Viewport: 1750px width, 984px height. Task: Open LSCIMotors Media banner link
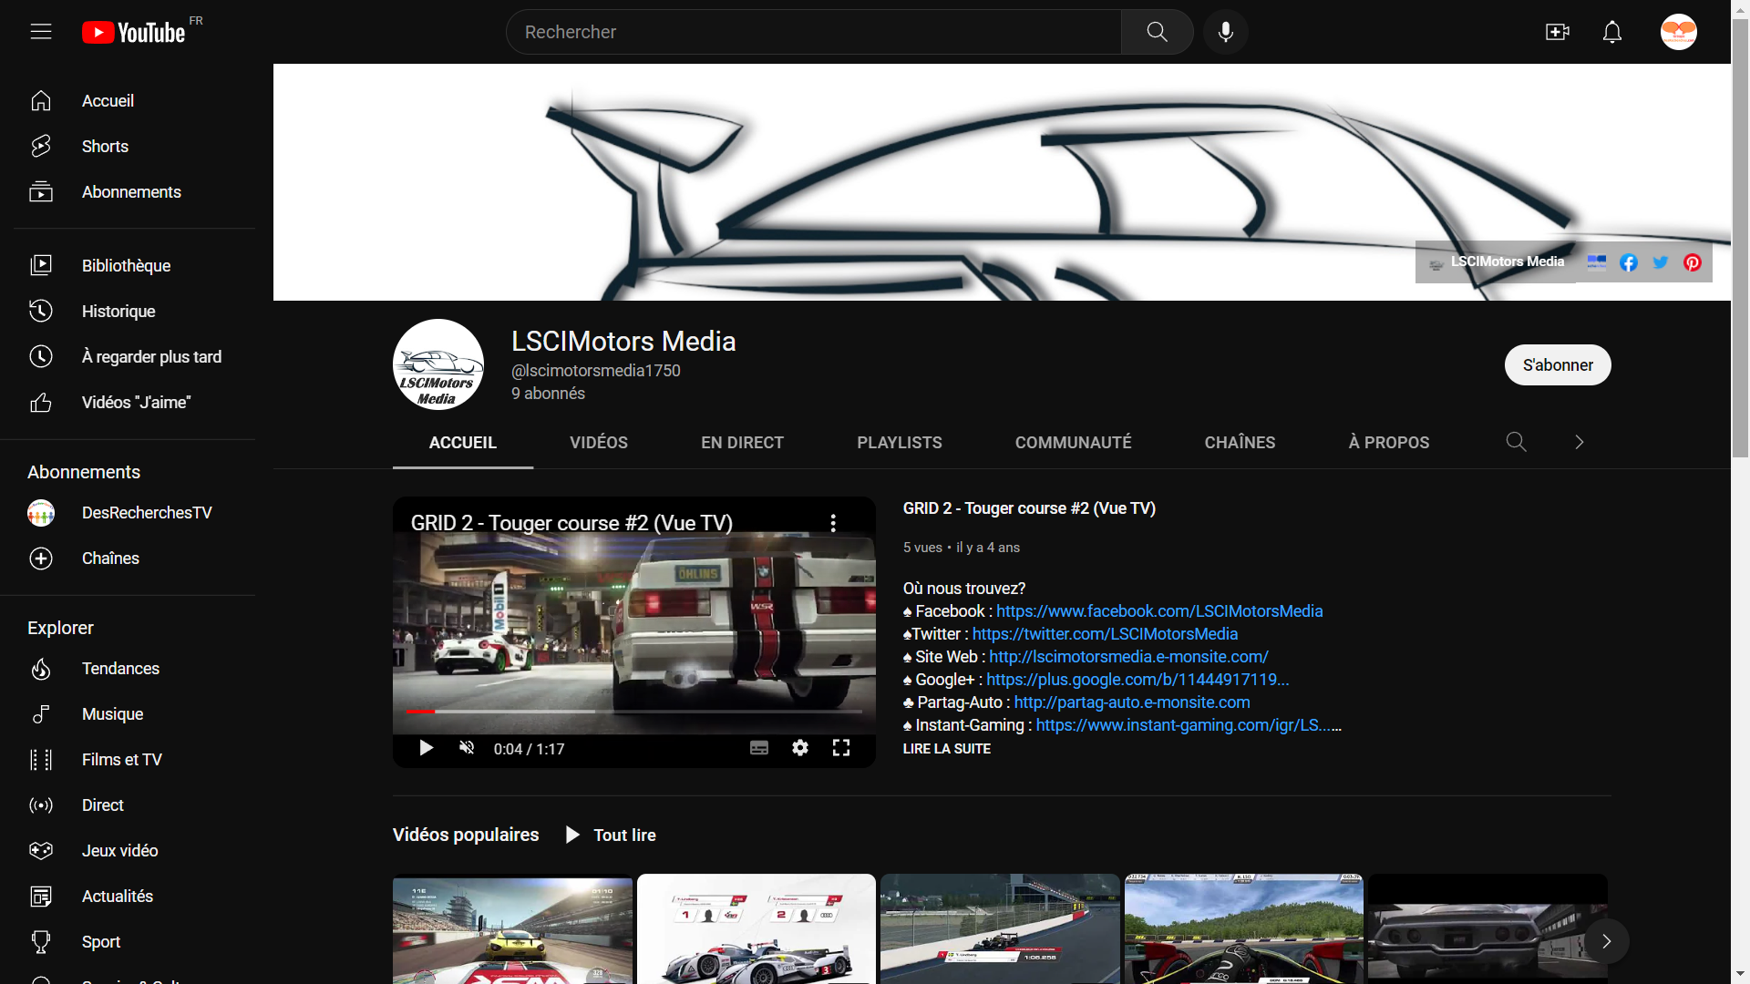click(1497, 262)
